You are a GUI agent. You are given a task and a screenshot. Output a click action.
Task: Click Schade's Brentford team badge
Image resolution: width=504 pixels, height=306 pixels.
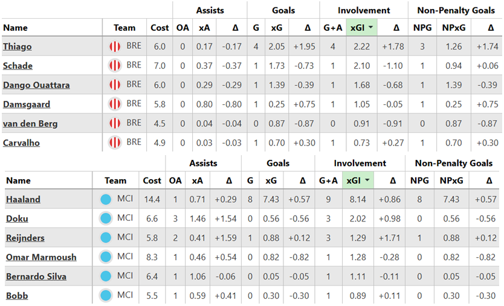114,66
